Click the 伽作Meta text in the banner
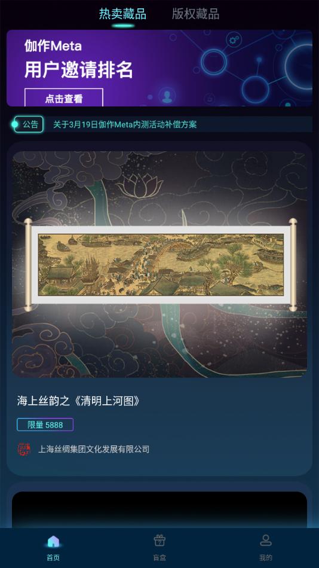319x568 pixels. pos(53,45)
